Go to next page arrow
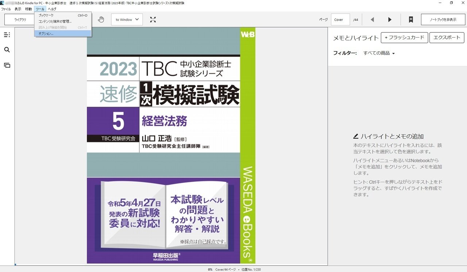Viewport: 467px width, 272px height. [390, 20]
